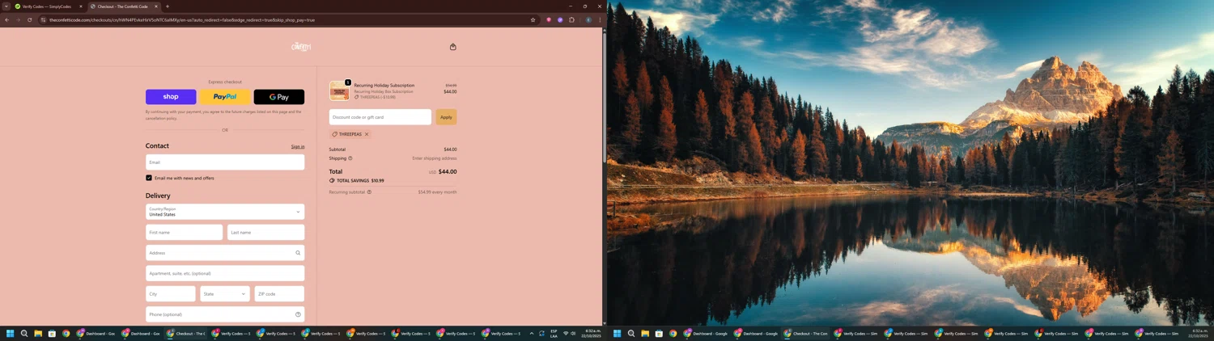
Task: Open Microsoft Store from the left taskbar
Action: pyautogui.click(x=52, y=333)
